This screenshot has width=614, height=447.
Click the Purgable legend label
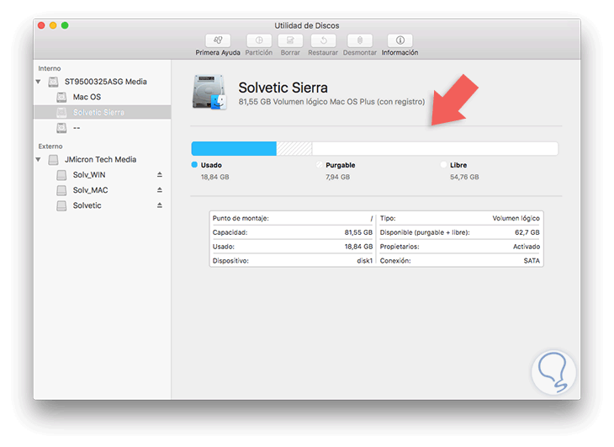coord(341,165)
